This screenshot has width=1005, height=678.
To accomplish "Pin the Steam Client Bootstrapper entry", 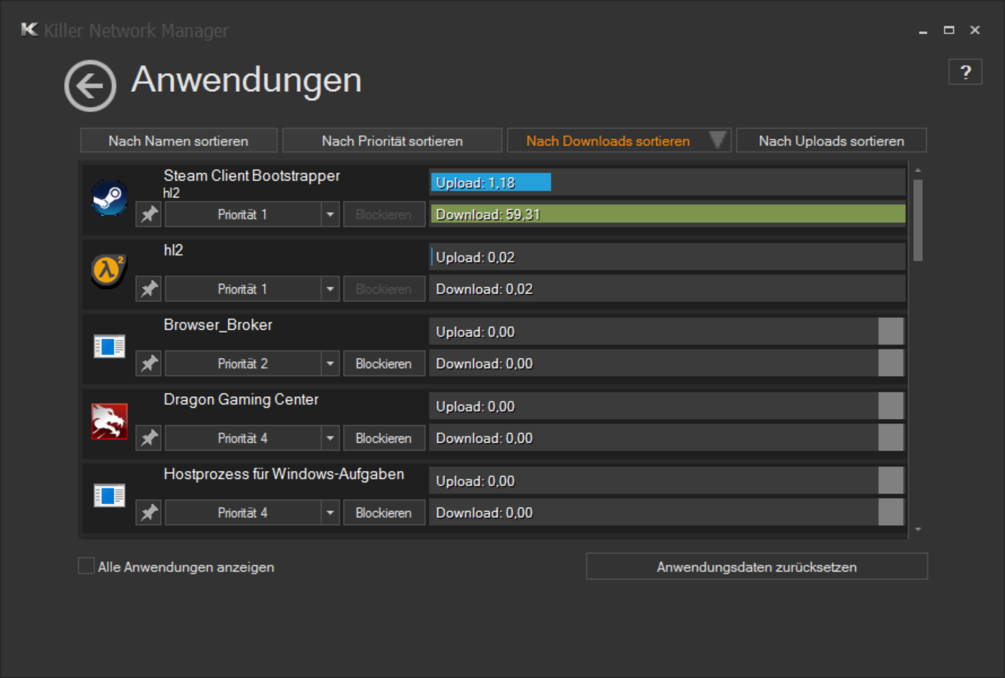I will (149, 214).
